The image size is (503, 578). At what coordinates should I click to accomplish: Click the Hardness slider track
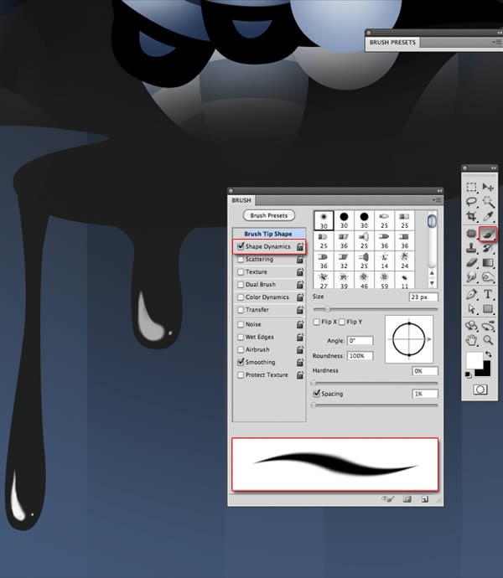[x=376, y=384]
